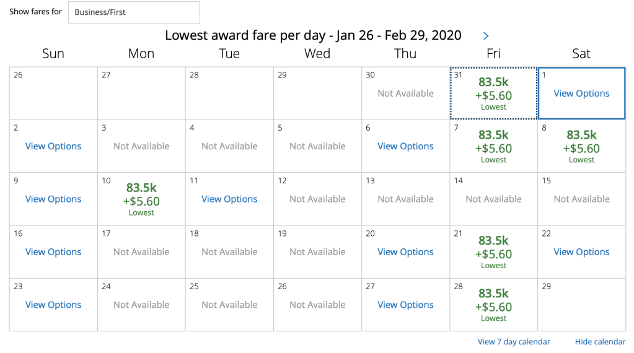Click View Options for Thursday Feb 27

tap(405, 305)
